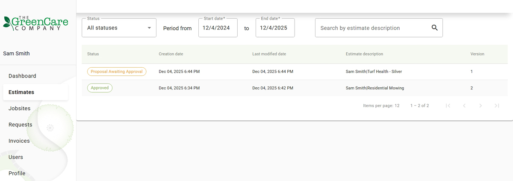This screenshot has width=513, height=181.
Task: Click version 2 of Residential Mowing row
Action: click(x=472, y=88)
